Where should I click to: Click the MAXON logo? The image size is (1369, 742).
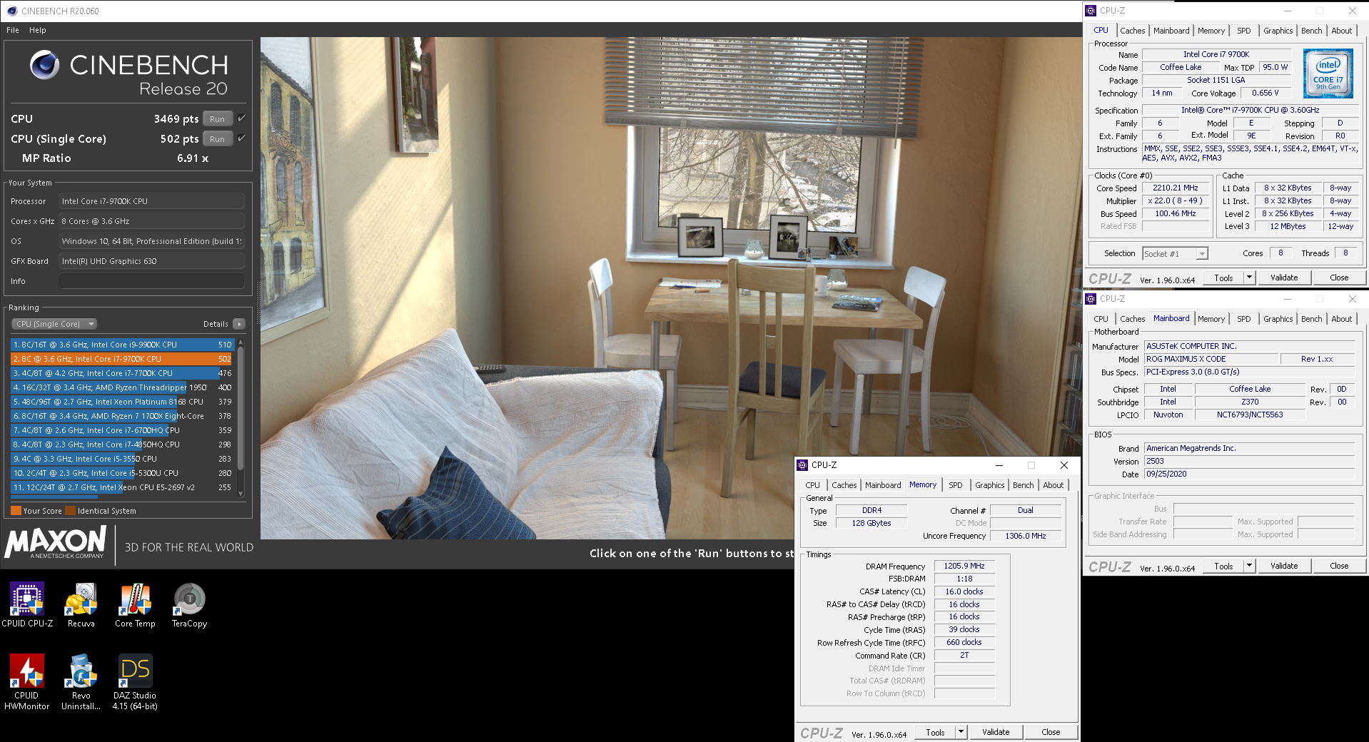tap(56, 542)
